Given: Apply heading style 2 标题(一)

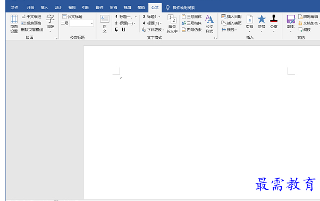Looking at the screenshot, I should (x=124, y=23).
